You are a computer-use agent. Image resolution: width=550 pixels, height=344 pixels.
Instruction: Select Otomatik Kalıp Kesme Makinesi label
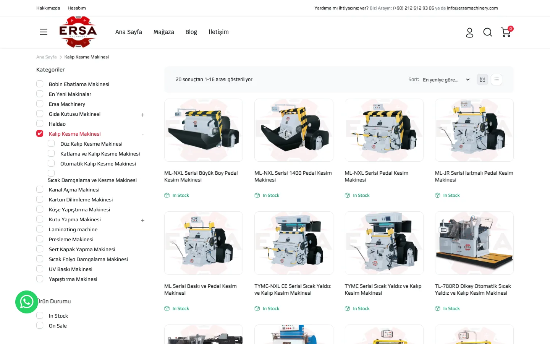(98, 164)
